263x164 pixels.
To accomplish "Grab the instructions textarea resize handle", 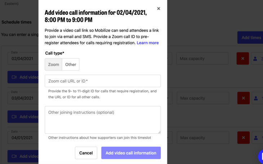I will pos(159,132).
